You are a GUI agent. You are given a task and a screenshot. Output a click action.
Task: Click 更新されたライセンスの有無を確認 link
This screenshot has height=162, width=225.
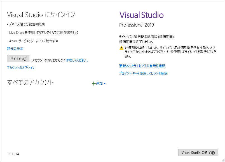coord(142,66)
